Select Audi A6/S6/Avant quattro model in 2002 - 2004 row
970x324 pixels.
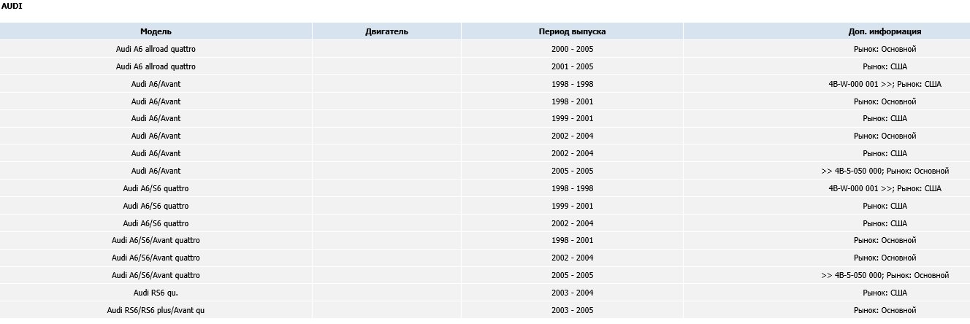[x=156, y=258]
